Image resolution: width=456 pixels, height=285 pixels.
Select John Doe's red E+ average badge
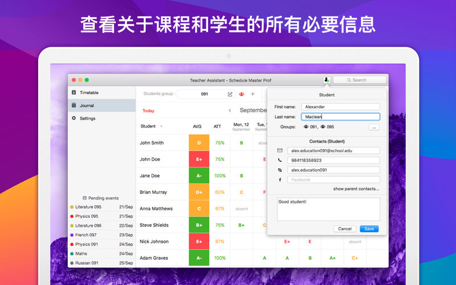[x=199, y=159]
